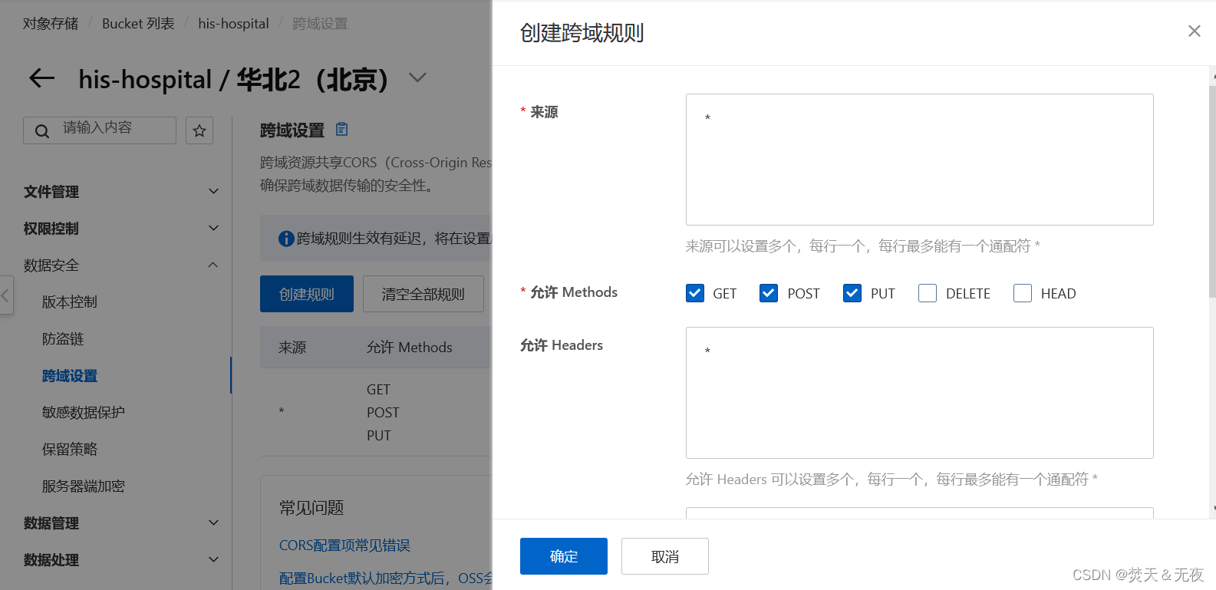Click the 确定 confirm button
Screen dimensions: 1216x590
point(564,556)
